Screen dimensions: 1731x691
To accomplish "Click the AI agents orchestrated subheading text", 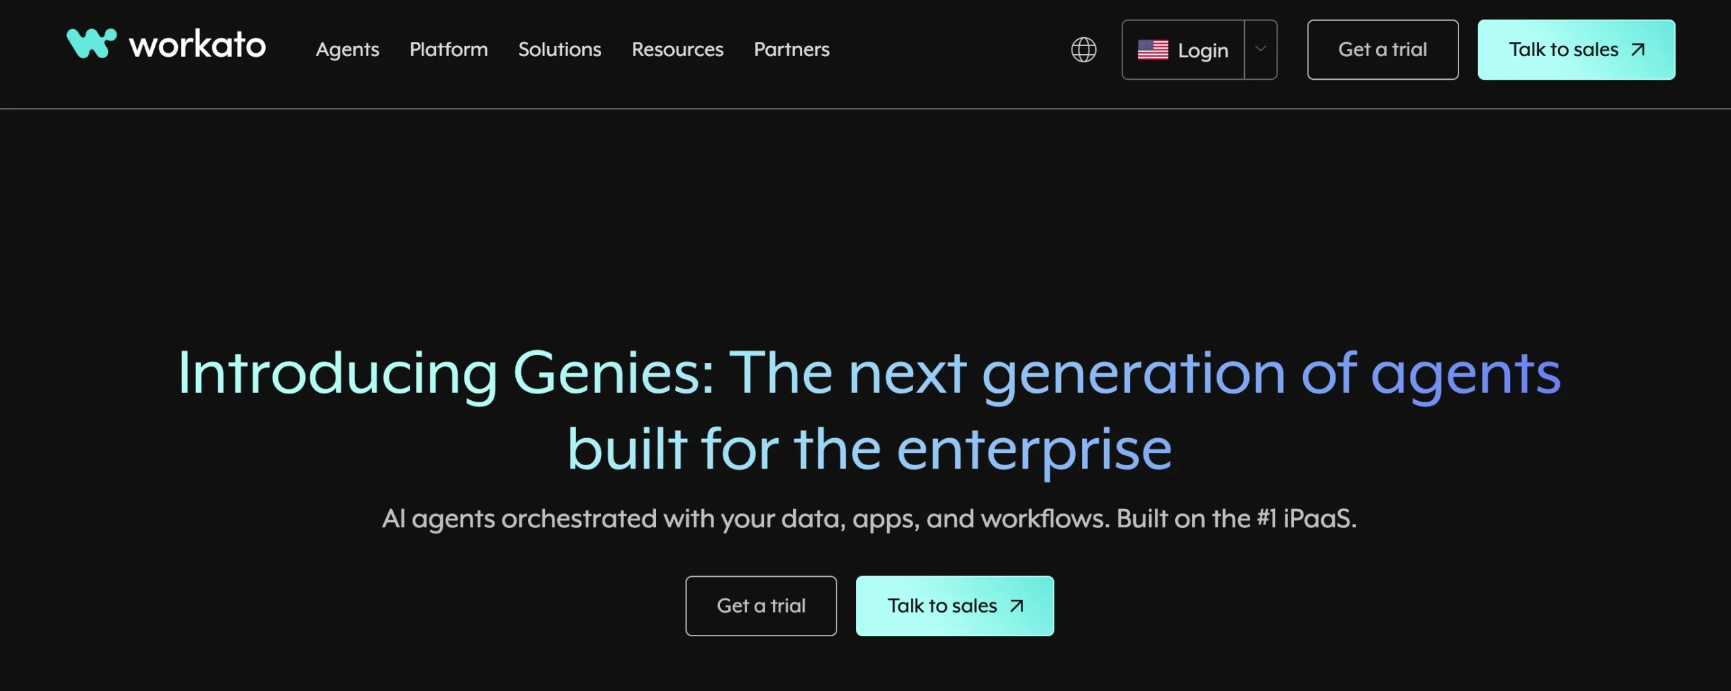I will point(869,519).
